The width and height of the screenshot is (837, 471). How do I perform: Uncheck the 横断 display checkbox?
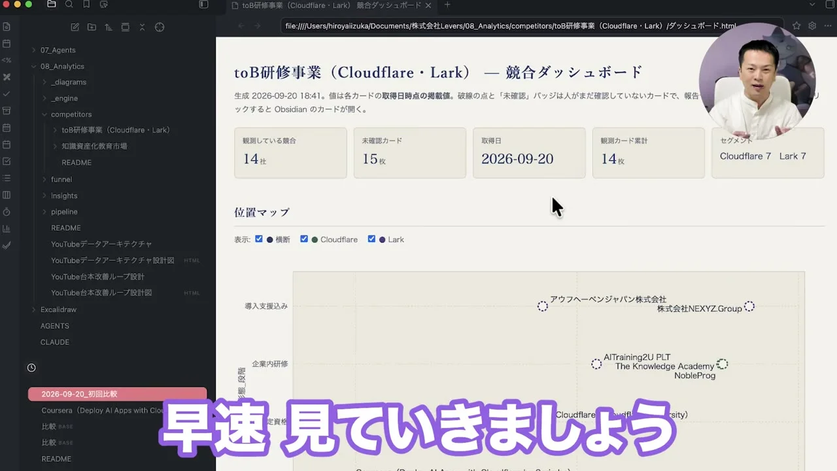click(x=259, y=239)
